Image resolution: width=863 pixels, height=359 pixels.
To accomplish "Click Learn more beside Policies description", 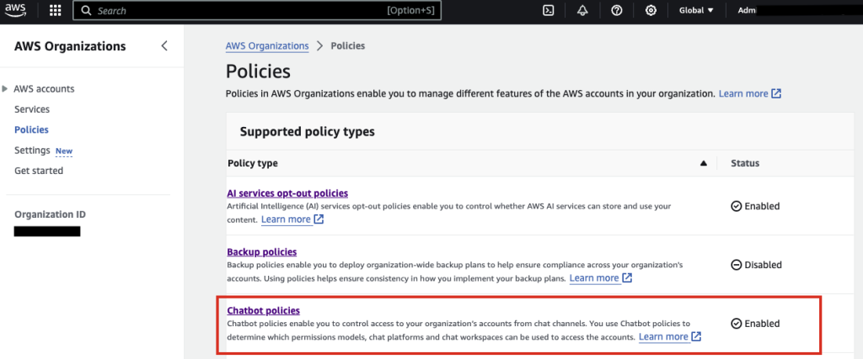I will click(x=743, y=93).
